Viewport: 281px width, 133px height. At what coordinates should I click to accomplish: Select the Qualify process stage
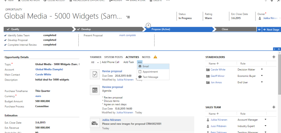(x=38, y=29)
